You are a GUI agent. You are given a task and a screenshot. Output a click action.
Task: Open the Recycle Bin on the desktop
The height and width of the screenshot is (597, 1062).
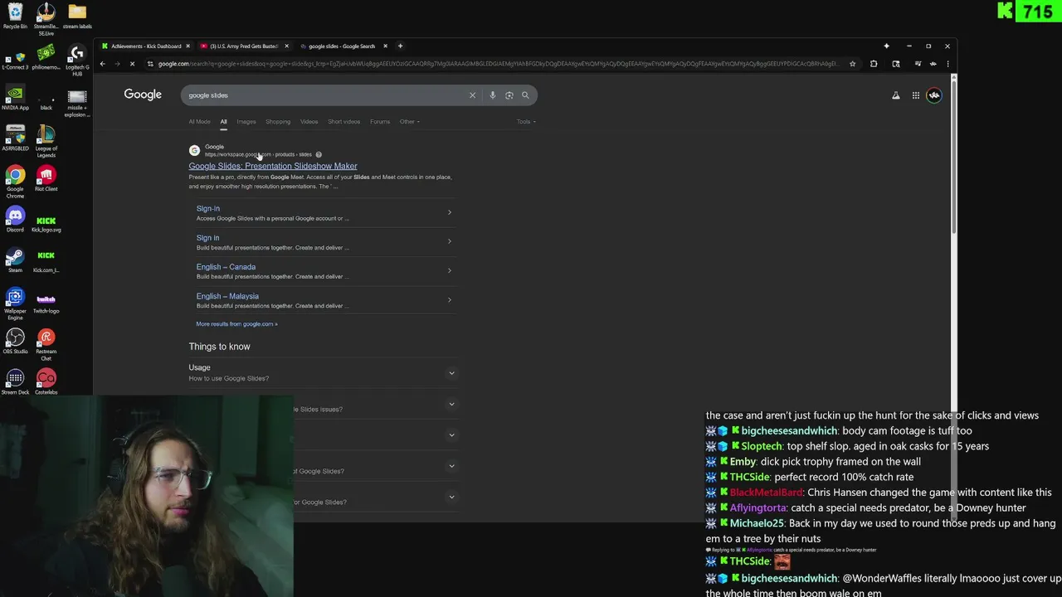tap(15, 16)
